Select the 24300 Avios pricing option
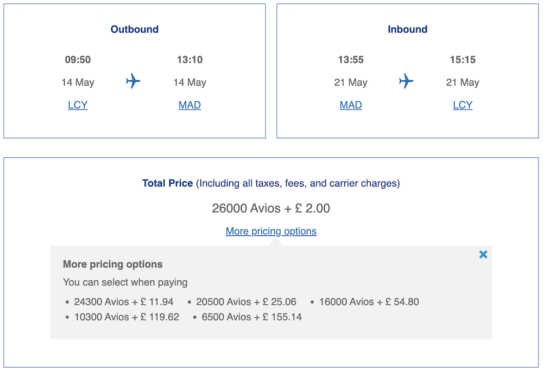 coord(123,302)
